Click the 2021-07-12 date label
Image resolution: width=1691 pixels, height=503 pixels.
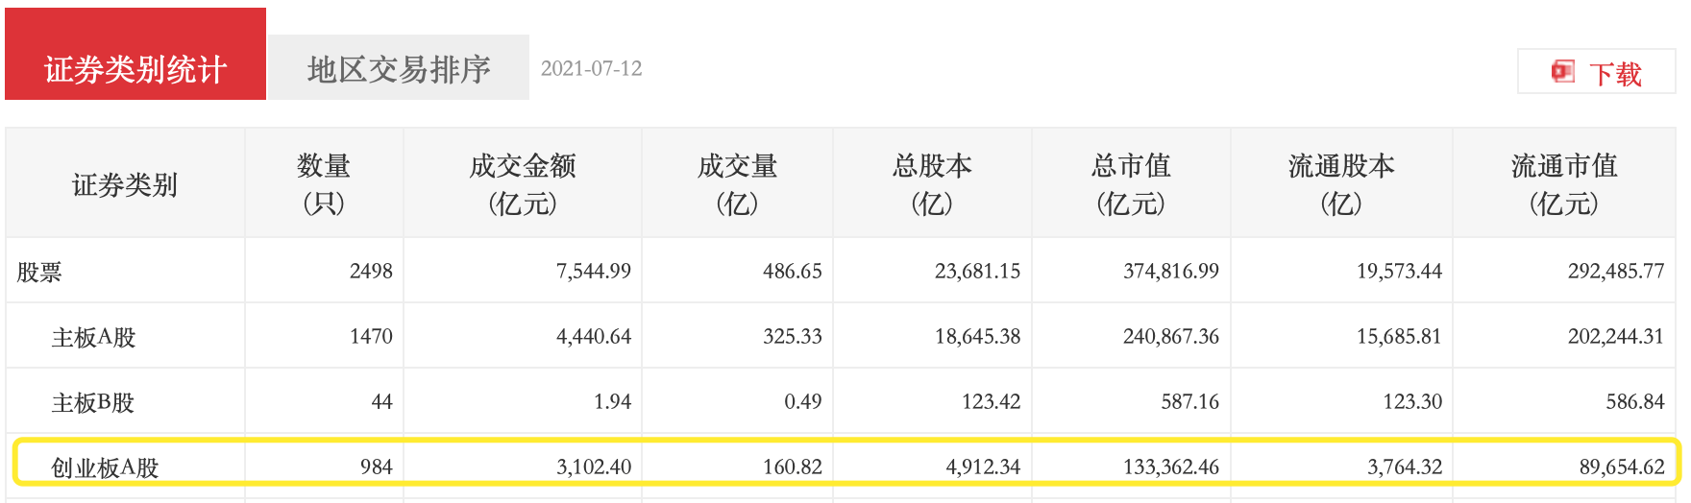591,68
